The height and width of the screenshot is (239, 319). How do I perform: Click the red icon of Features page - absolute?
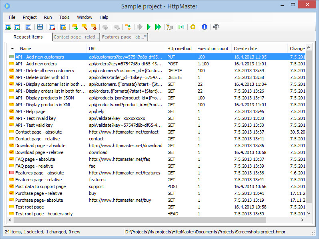[12, 173]
